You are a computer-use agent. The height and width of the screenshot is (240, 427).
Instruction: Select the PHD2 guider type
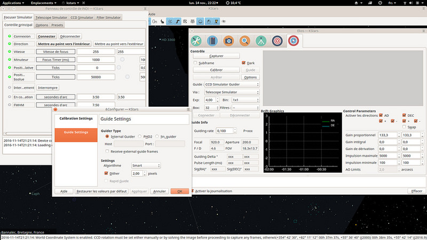click(141, 136)
